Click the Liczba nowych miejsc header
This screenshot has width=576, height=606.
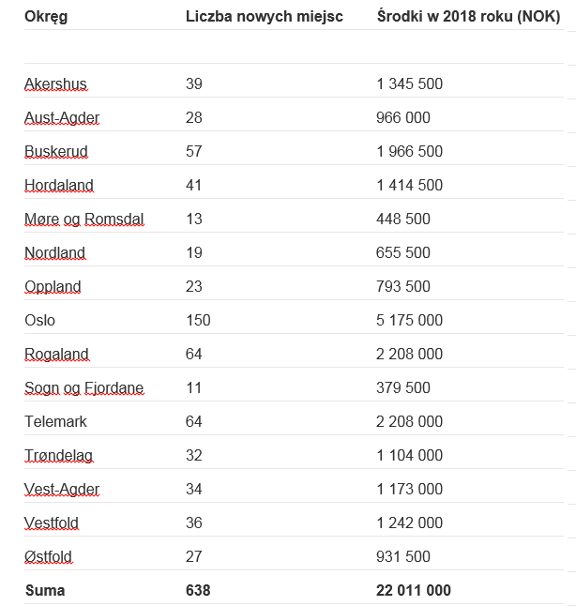coord(265,17)
